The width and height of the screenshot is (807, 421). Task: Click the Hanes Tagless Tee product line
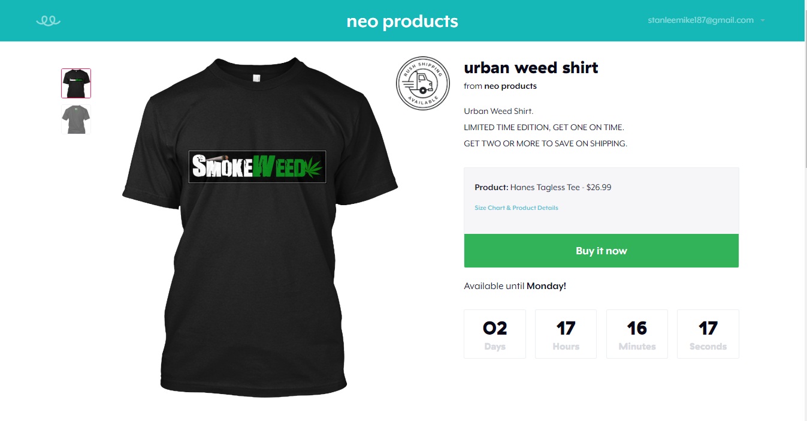coord(543,188)
